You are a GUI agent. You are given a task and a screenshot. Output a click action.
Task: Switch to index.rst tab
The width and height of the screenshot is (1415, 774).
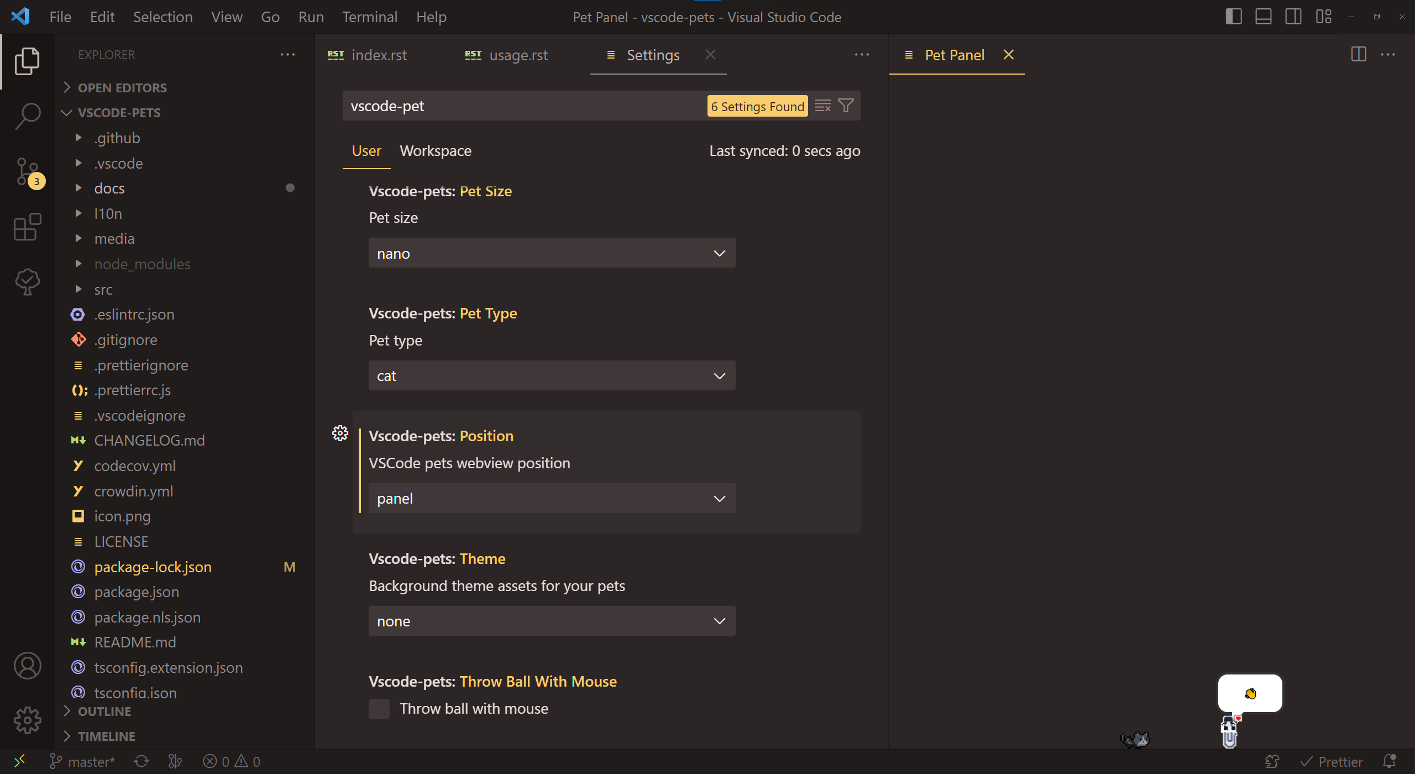(x=367, y=55)
